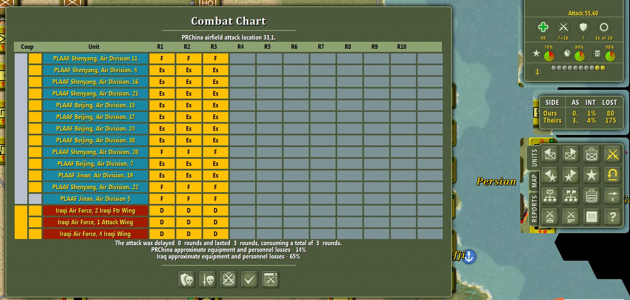Click the star proficiency icon beside 70%

pos(536,53)
